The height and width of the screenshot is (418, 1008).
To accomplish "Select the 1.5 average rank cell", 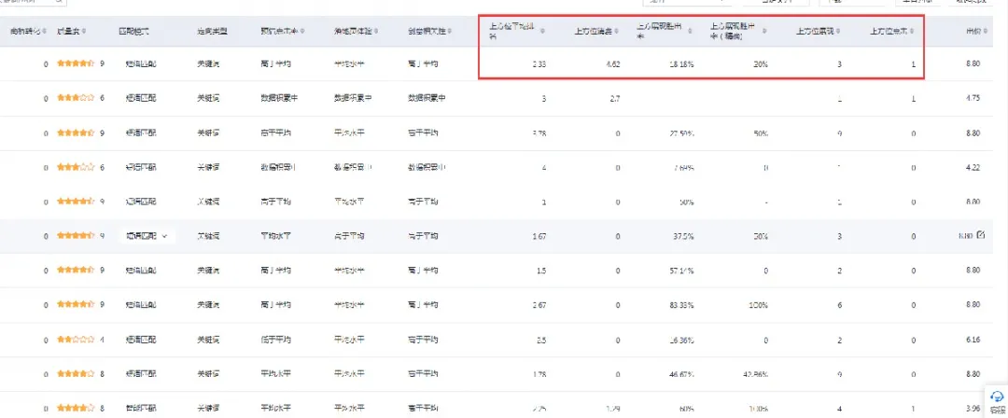I will [540, 270].
